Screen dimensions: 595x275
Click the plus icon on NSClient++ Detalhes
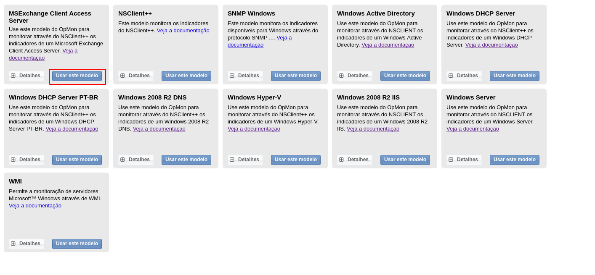click(122, 76)
